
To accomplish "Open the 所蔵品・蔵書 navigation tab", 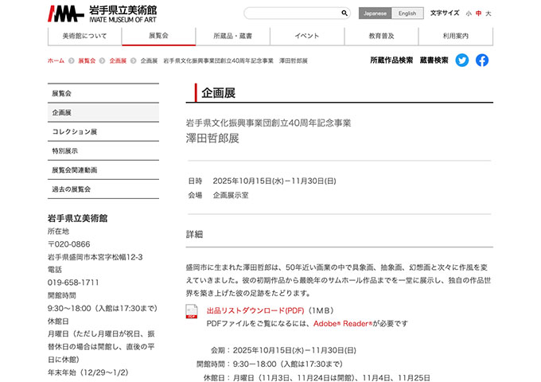I will pos(232,36).
